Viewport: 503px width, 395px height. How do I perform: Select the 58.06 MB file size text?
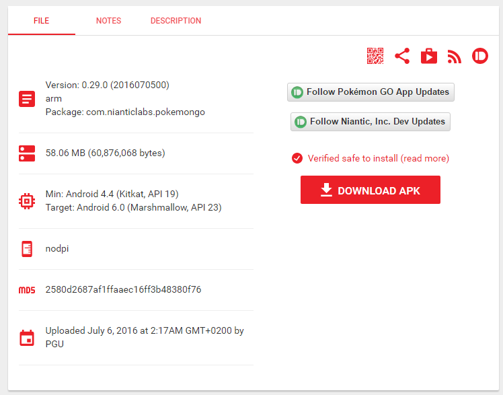point(105,153)
